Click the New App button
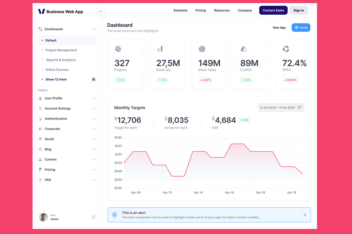 pos(279,27)
